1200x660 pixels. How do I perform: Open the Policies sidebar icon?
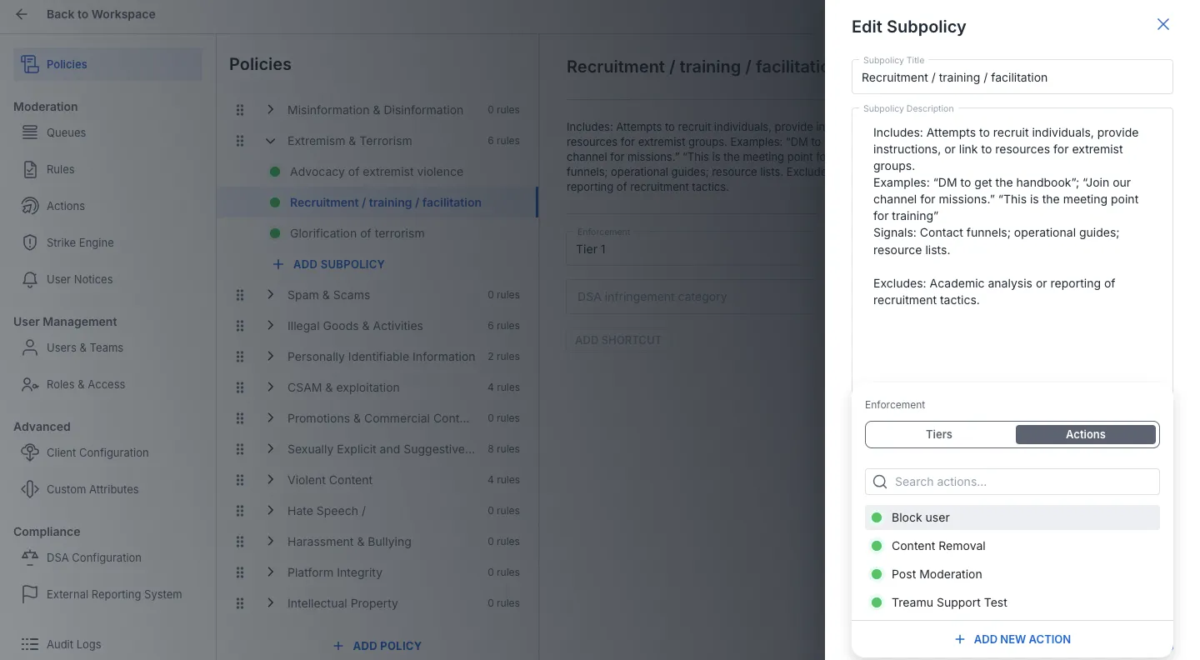[x=30, y=64]
